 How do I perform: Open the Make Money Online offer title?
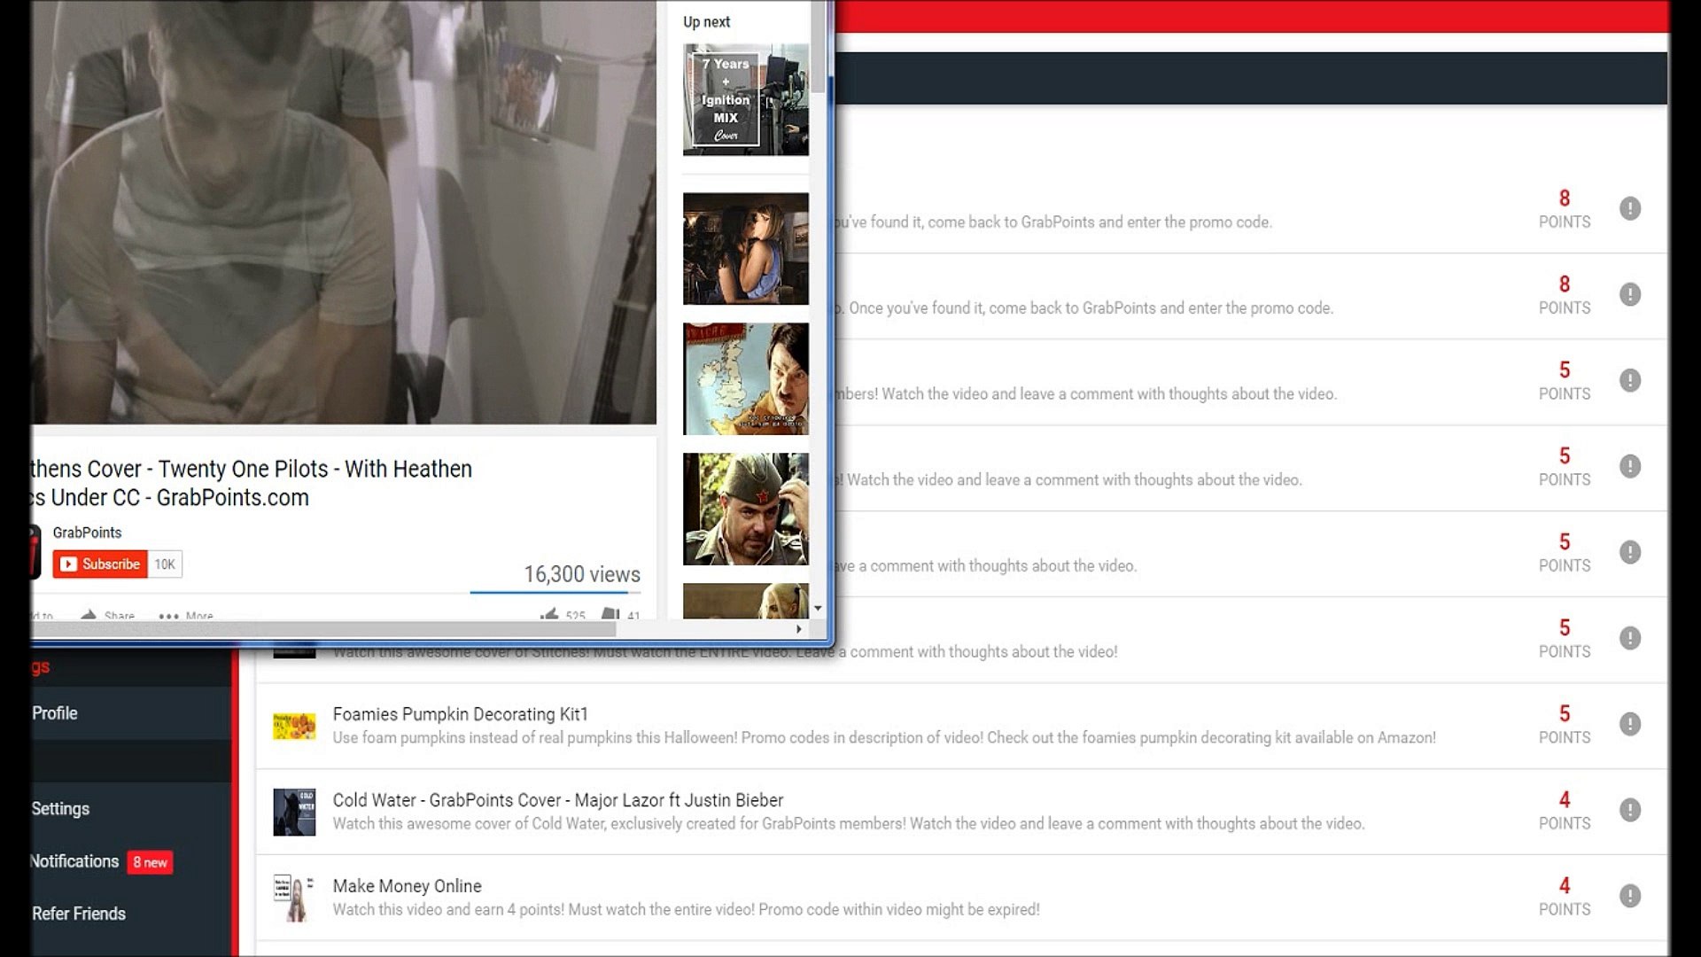(407, 886)
